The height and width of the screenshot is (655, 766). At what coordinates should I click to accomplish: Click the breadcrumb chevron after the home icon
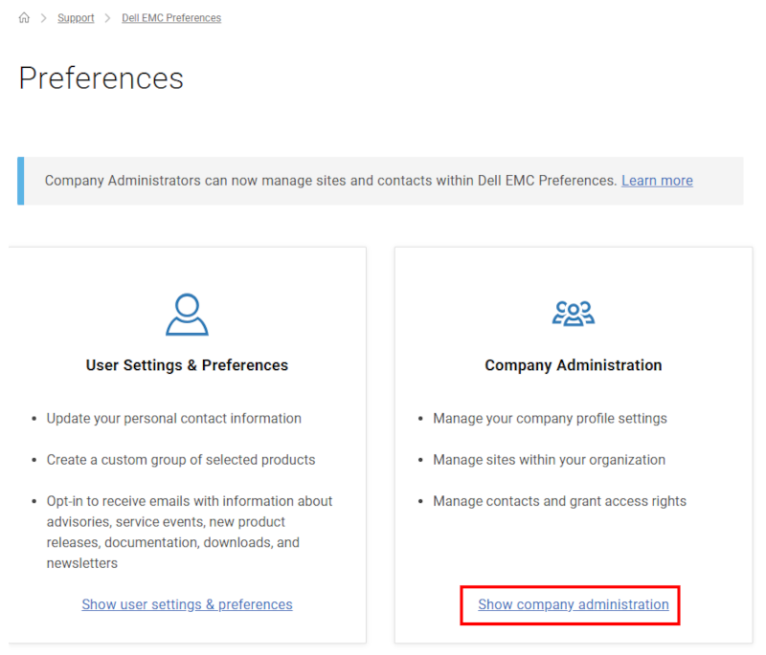(x=43, y=18)
